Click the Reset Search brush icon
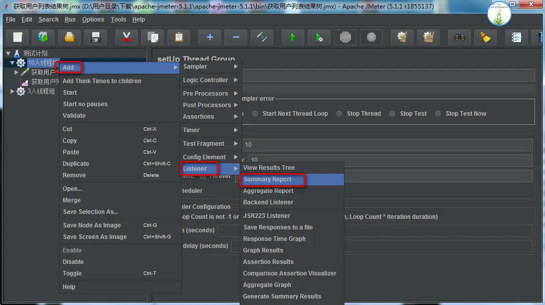 click(485, 37)
